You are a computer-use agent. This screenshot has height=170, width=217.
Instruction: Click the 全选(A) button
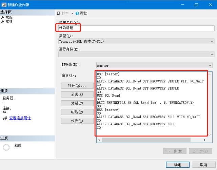(77, 94)
